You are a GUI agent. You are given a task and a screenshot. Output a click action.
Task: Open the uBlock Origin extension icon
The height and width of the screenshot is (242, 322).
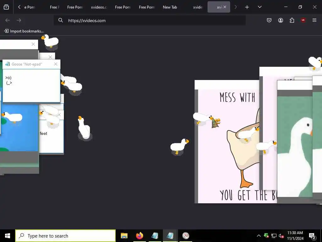pyautogui.click(x=303, y=20)
